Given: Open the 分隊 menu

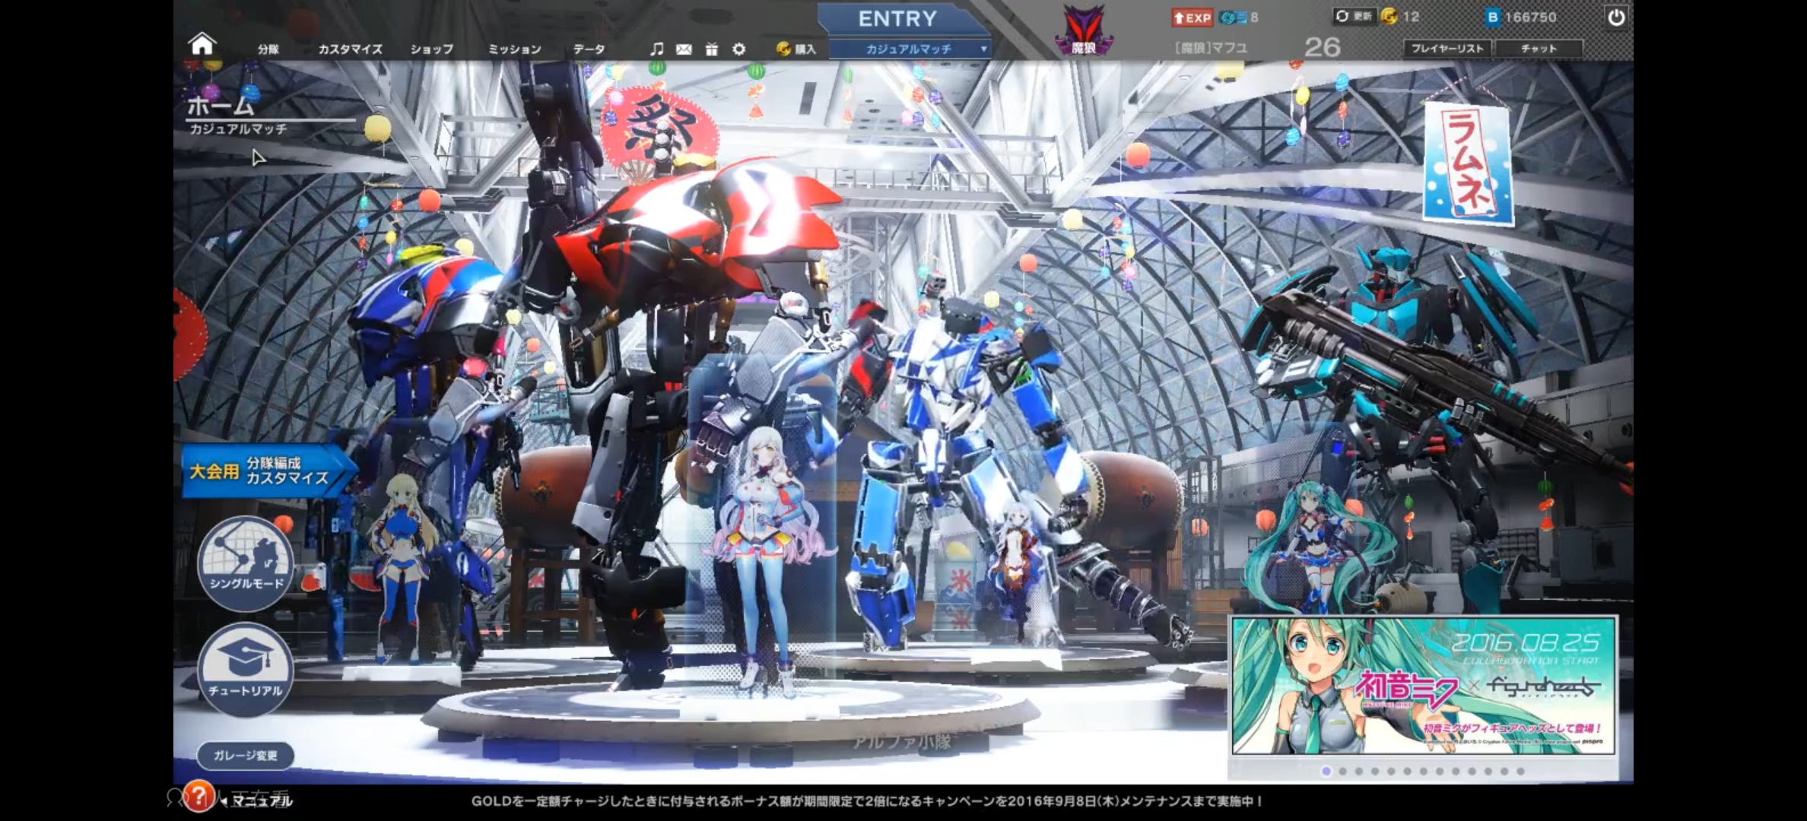Looking at the screenshot, I should (268, 49).
